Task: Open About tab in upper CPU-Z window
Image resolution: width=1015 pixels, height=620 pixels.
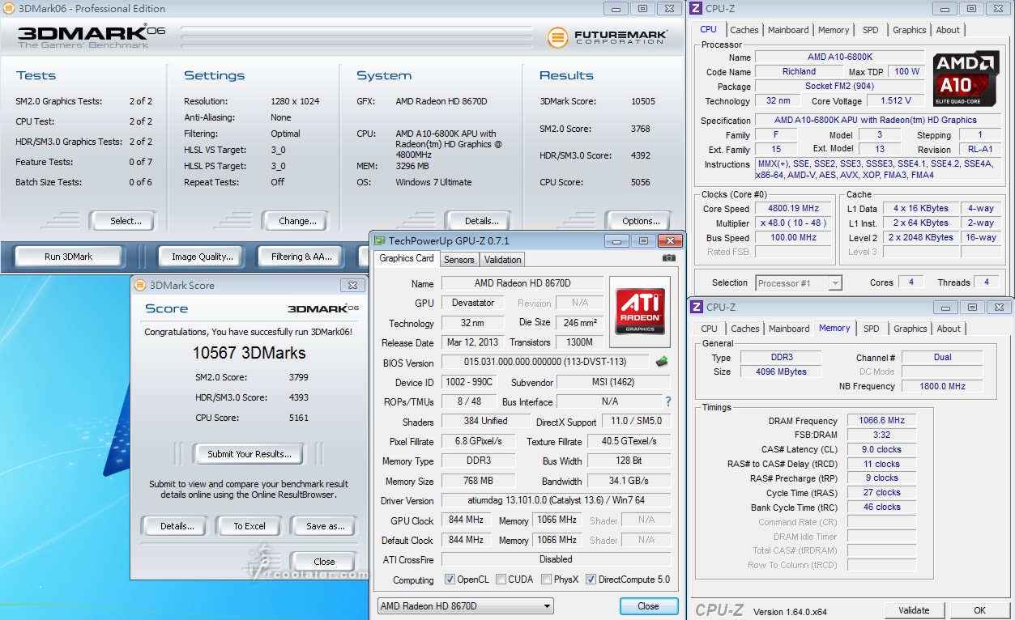Action: 948,30
